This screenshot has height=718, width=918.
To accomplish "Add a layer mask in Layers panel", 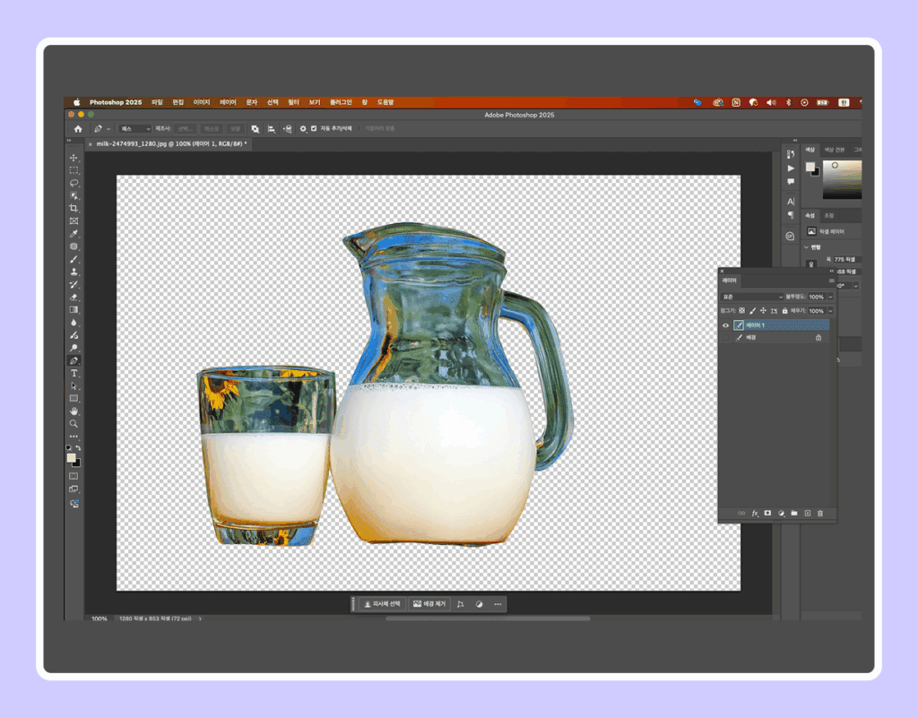I will click(767, 514).
